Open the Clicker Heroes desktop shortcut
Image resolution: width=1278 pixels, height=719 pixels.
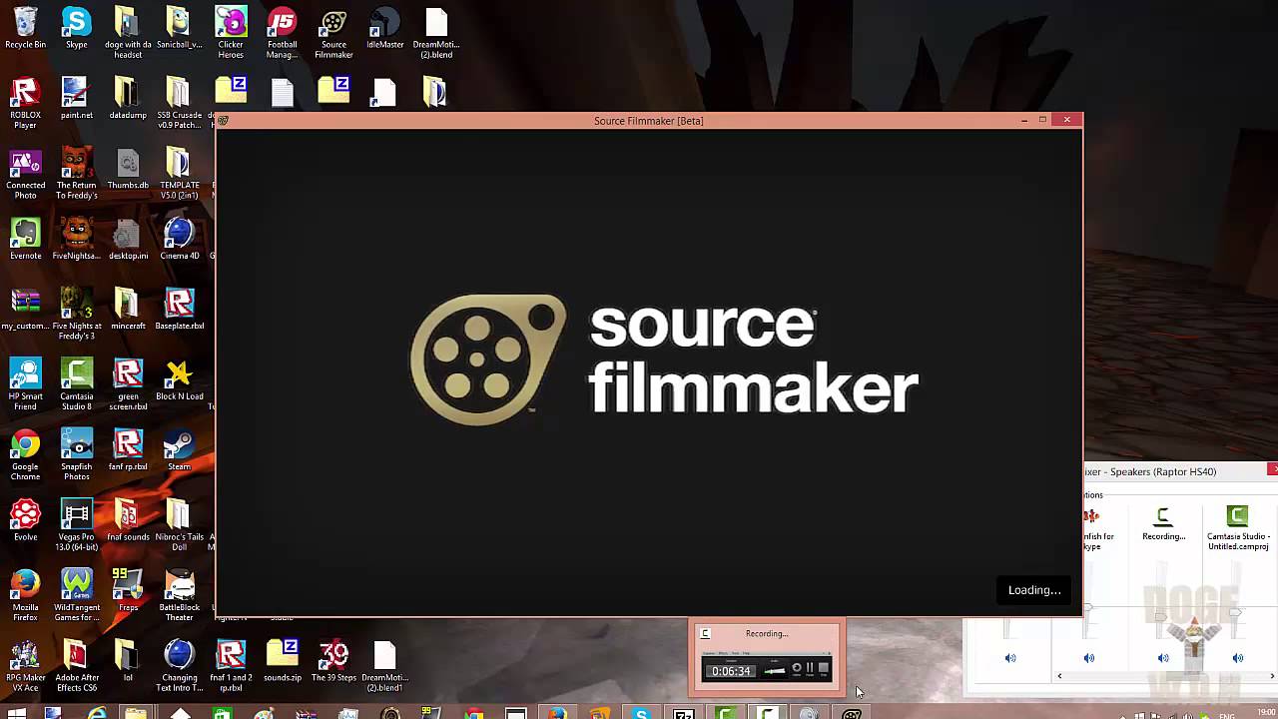point(231,33)
